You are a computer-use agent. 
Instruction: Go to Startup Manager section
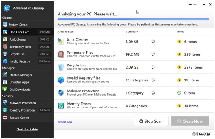coord(27,75)
